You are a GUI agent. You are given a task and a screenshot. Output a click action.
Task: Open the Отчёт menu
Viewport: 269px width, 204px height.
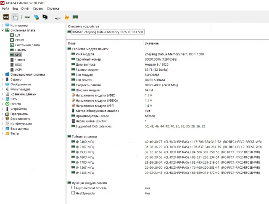[x=25, y=8]
